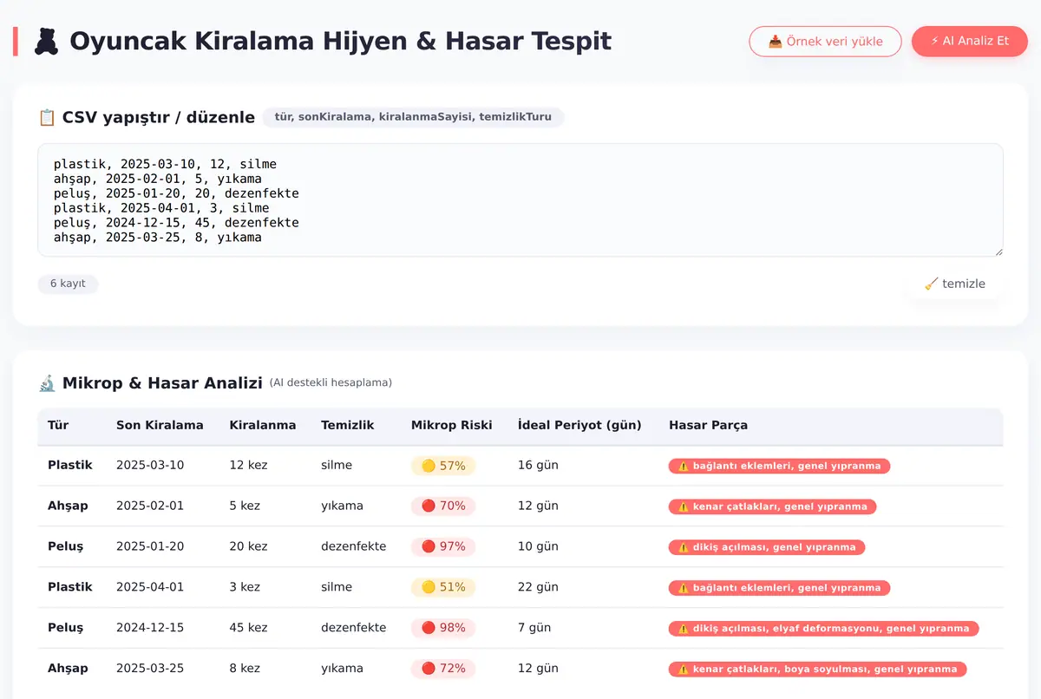Click the 70% risk badge
This screenshot has width=1041, height=699.
point(443,506)
